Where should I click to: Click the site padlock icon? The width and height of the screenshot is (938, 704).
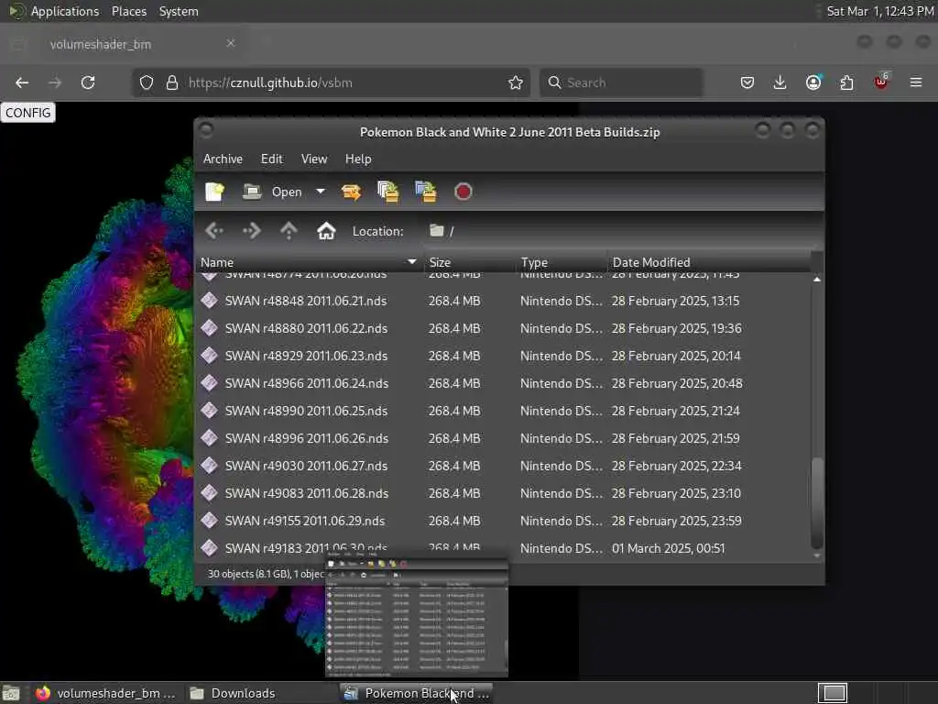coord(172,82)
